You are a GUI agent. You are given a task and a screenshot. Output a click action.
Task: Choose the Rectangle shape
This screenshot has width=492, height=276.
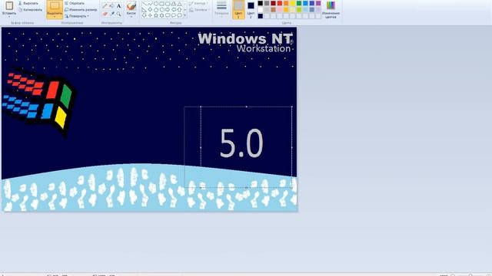pos(161,4)
